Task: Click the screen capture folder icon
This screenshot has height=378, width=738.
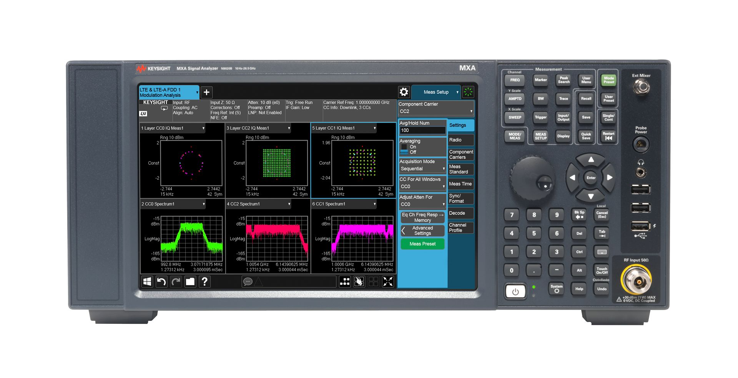Action: (190, 282)
